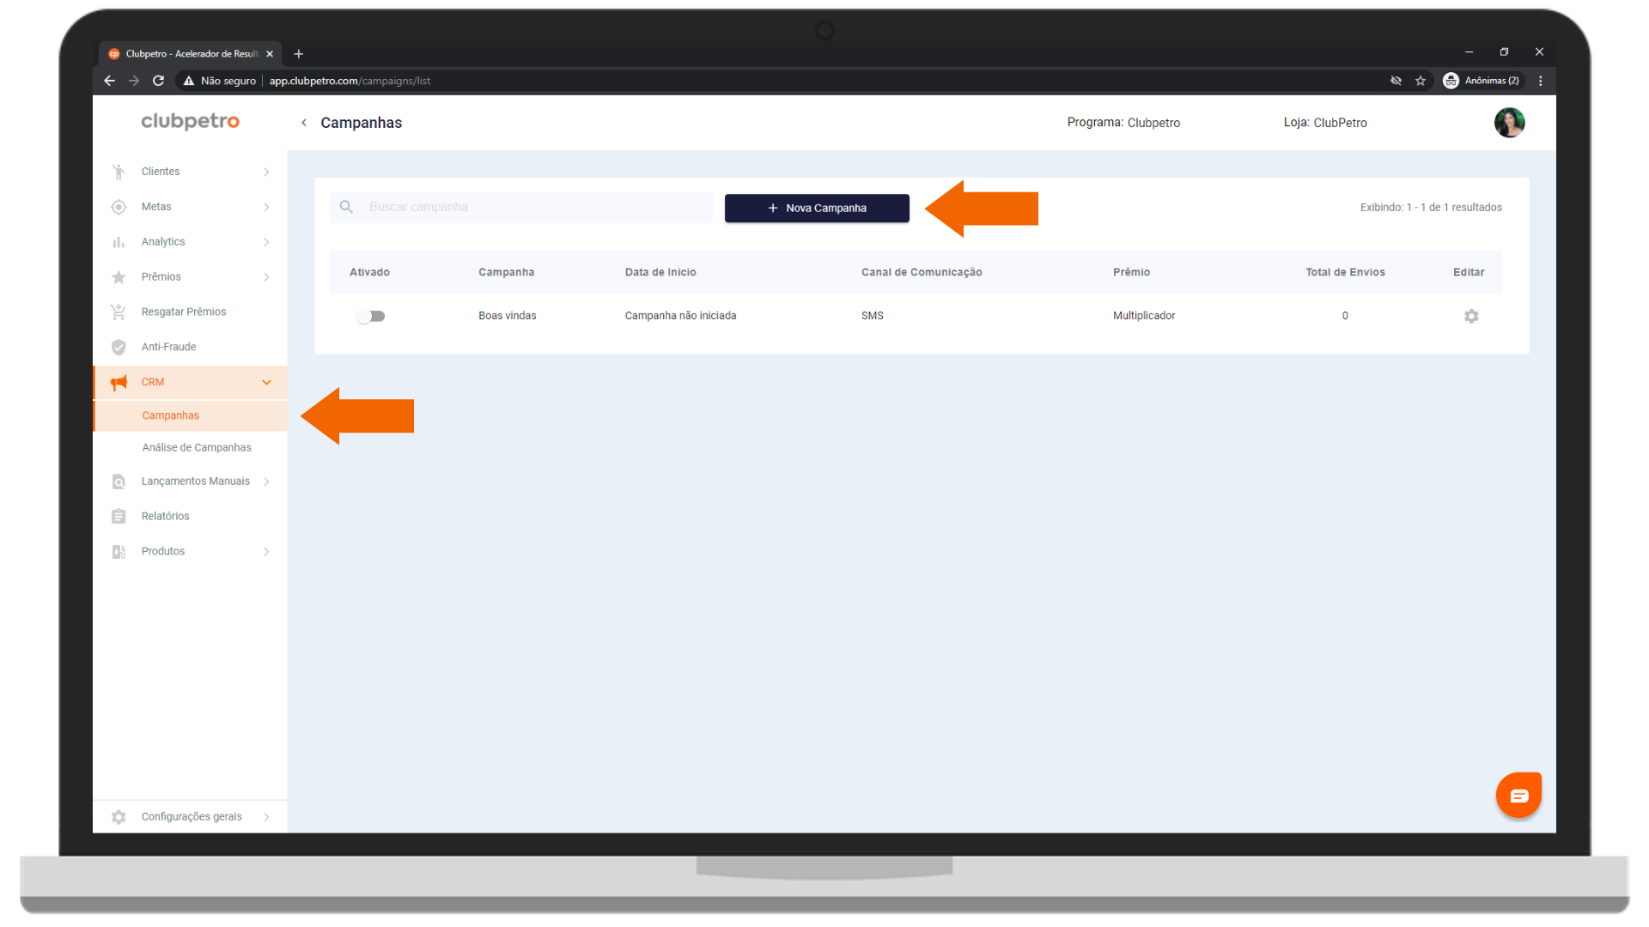This screenshot has width=1649, height=927.
Task: Open the orange chat support bubble
Action: 1518,795
